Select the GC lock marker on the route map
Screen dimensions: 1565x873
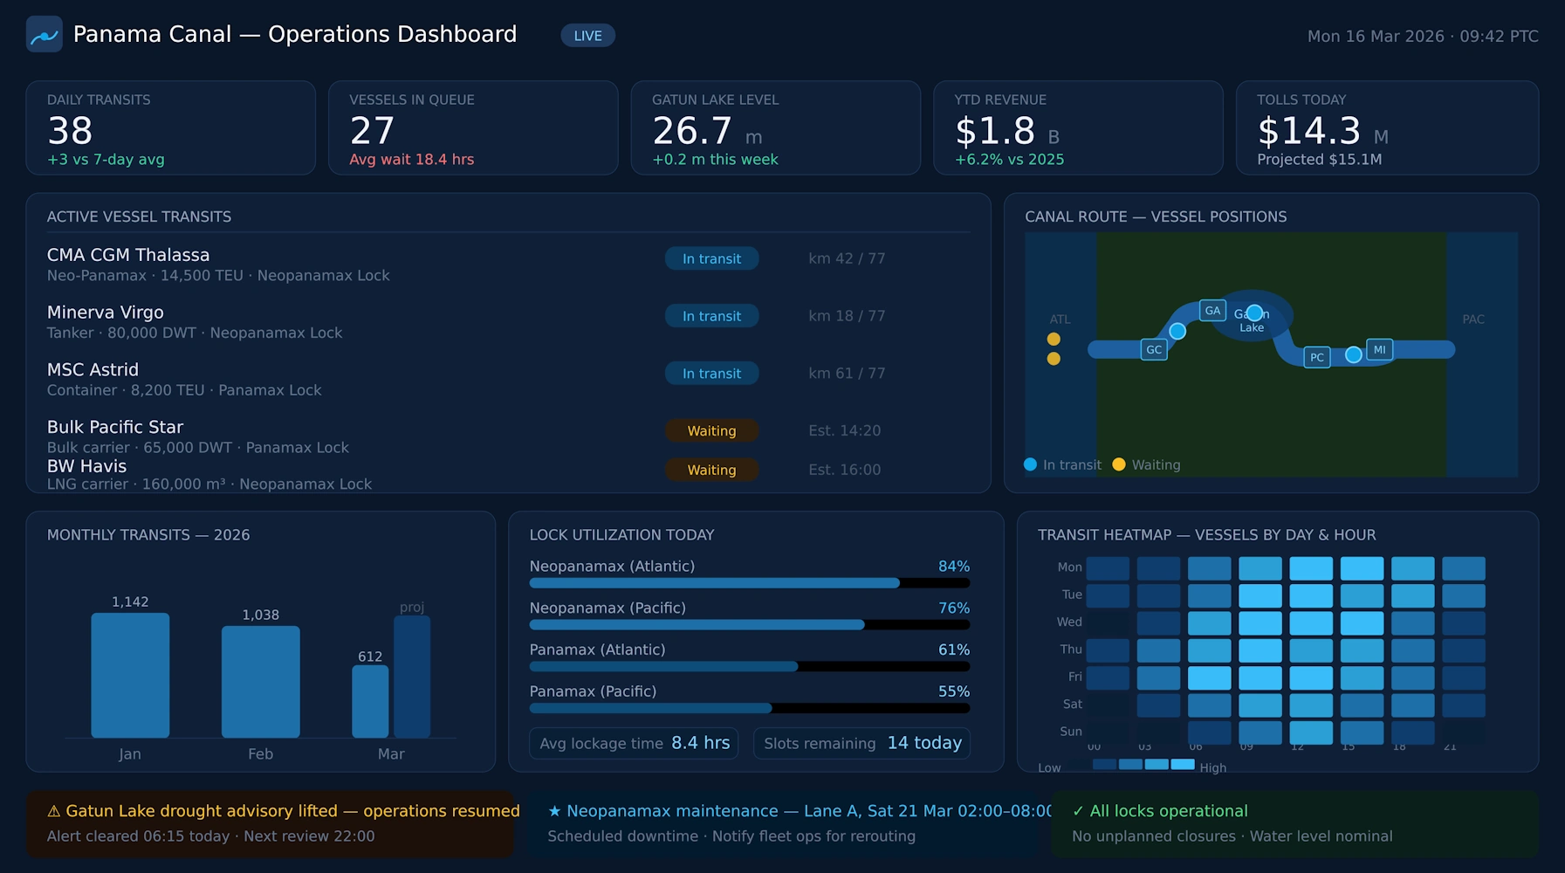pyautogui.click(x=1154, y=349)
